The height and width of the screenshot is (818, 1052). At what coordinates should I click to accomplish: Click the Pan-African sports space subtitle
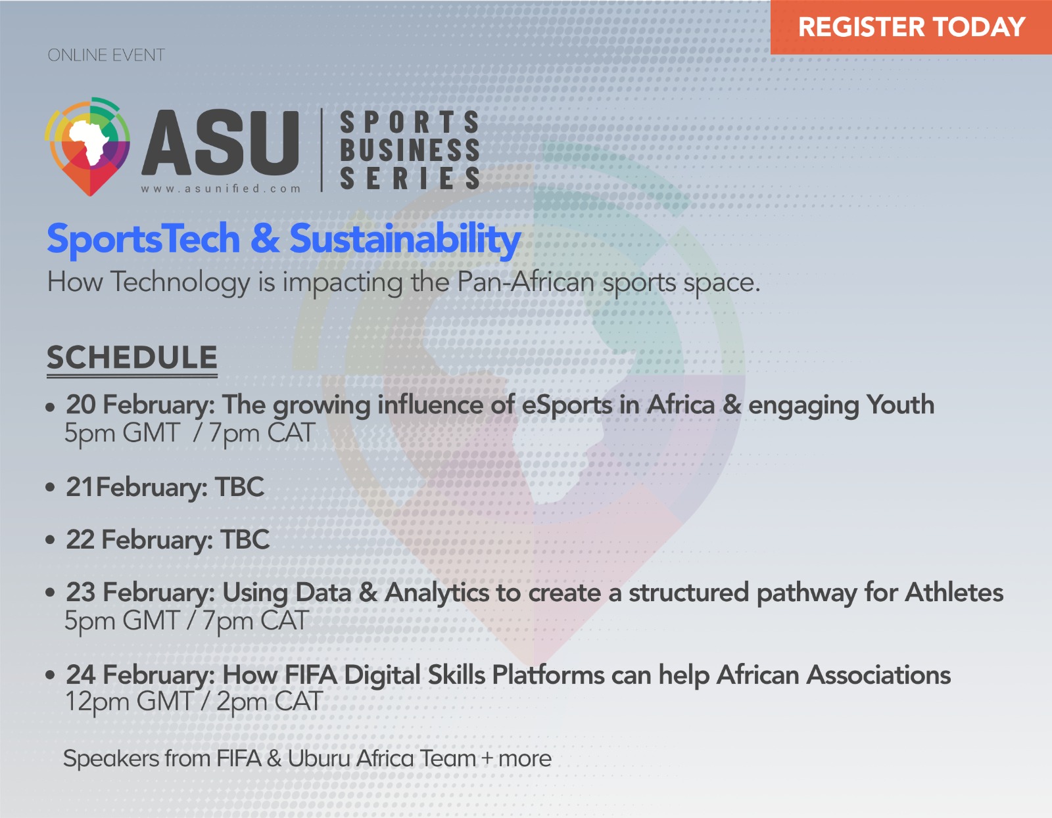[x=404, y=283]
